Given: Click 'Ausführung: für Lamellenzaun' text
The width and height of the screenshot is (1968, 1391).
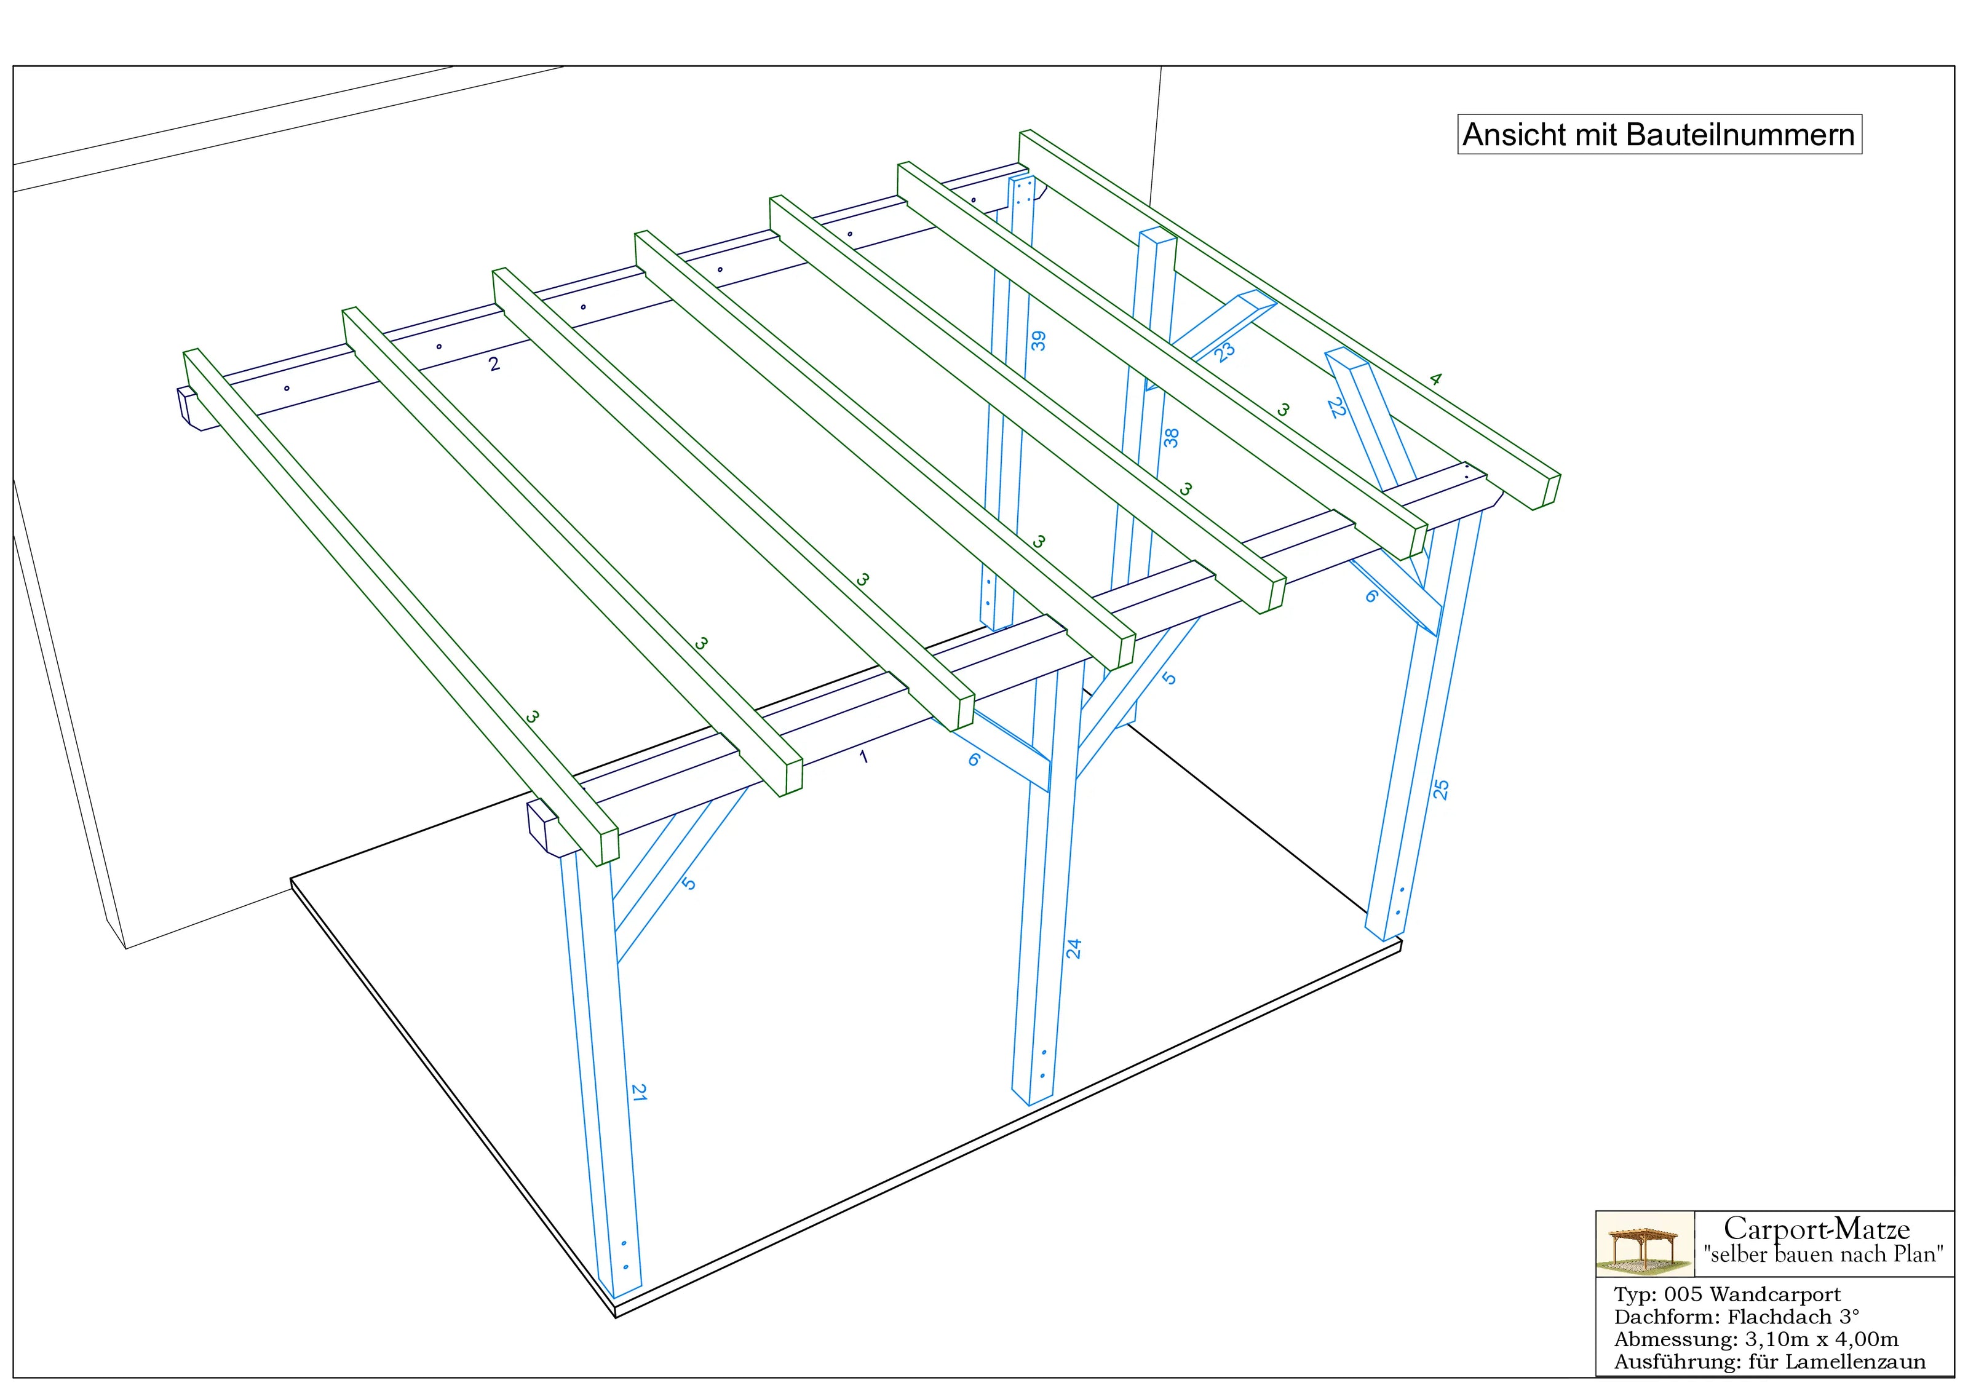Looking at the screenshot, I should 1769,1362.
